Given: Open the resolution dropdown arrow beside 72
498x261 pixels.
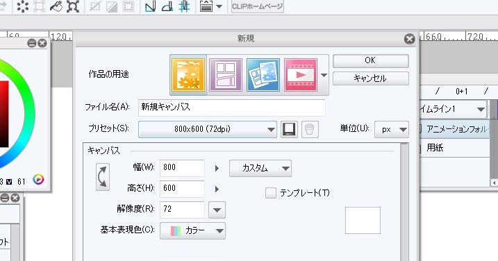Looking at the screenshot, I should point(217,210).
